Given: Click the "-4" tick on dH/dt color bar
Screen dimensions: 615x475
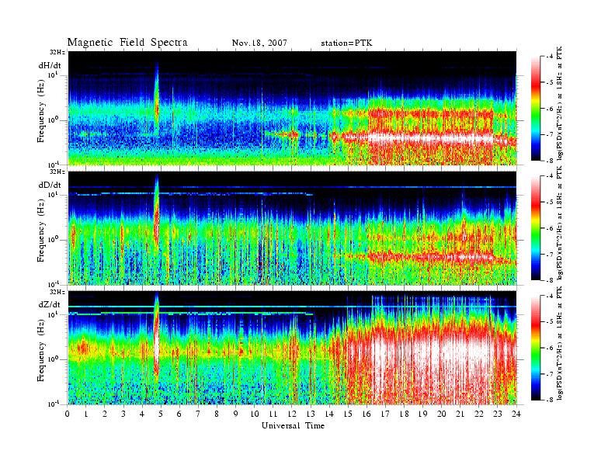Looking at the screenshot, I should (550, 57).
